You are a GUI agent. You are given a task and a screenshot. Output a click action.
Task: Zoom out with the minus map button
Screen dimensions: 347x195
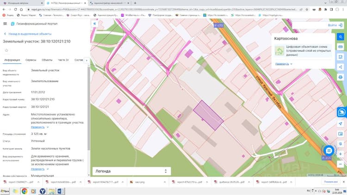[341, 164]
